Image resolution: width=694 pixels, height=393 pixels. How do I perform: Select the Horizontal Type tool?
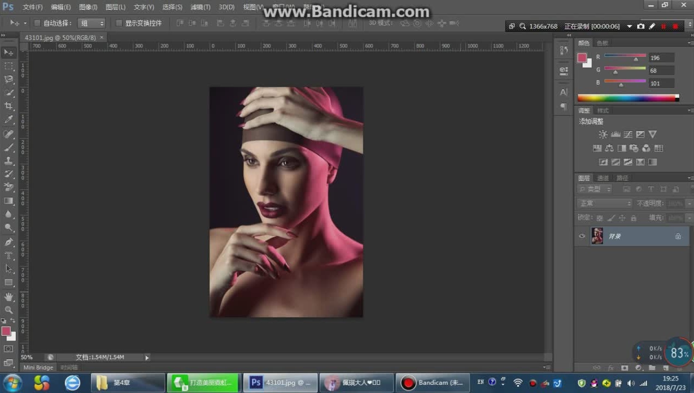tap(9, 255)
